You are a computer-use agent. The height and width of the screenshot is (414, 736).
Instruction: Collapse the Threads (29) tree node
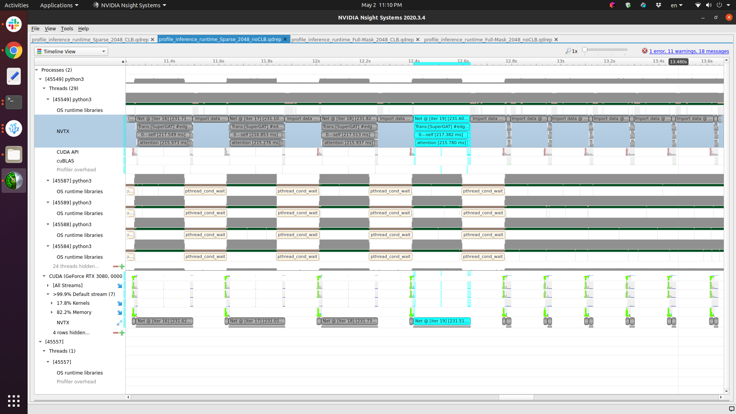[44, 89]
